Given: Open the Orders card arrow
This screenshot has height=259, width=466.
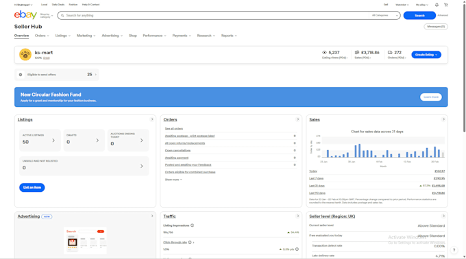Looking at the screenshot, I should (297, 119).
